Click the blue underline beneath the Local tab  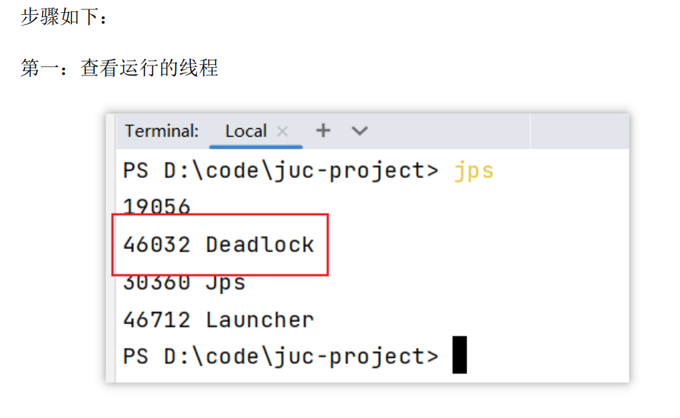pos(256,147)
